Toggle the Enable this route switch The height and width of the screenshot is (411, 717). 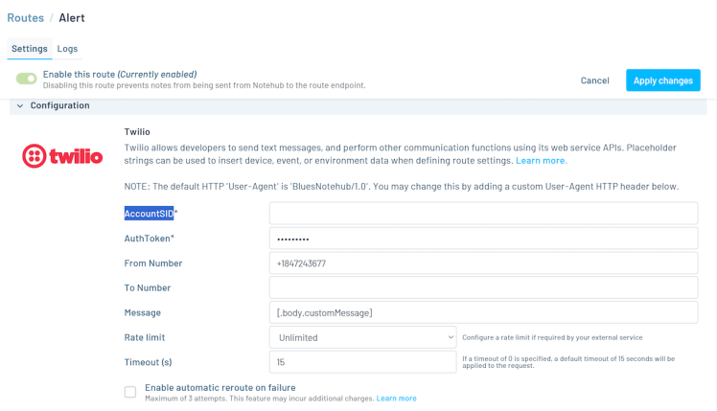pos(27,79)
